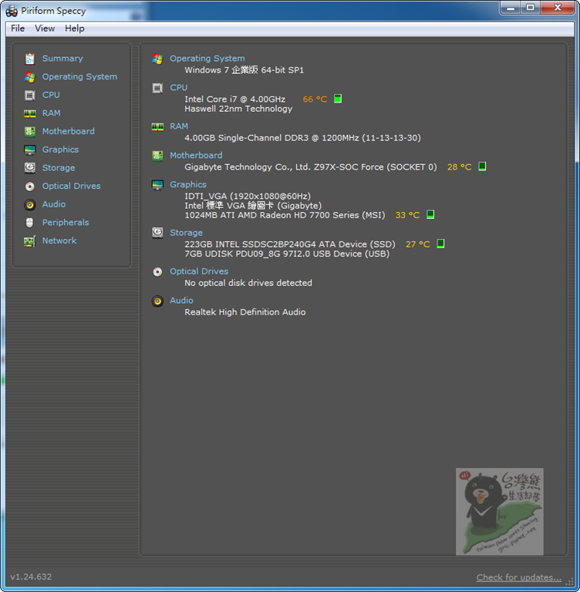Click the '223GB INTEL SSDSC2BP240G4 ATA Device' line
This screenshot has height=592, width=580.
click(290, 244)
